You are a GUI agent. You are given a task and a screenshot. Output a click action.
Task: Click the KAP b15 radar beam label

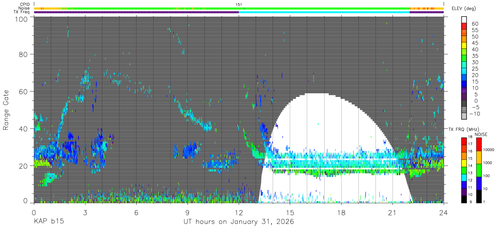point(48,222)
